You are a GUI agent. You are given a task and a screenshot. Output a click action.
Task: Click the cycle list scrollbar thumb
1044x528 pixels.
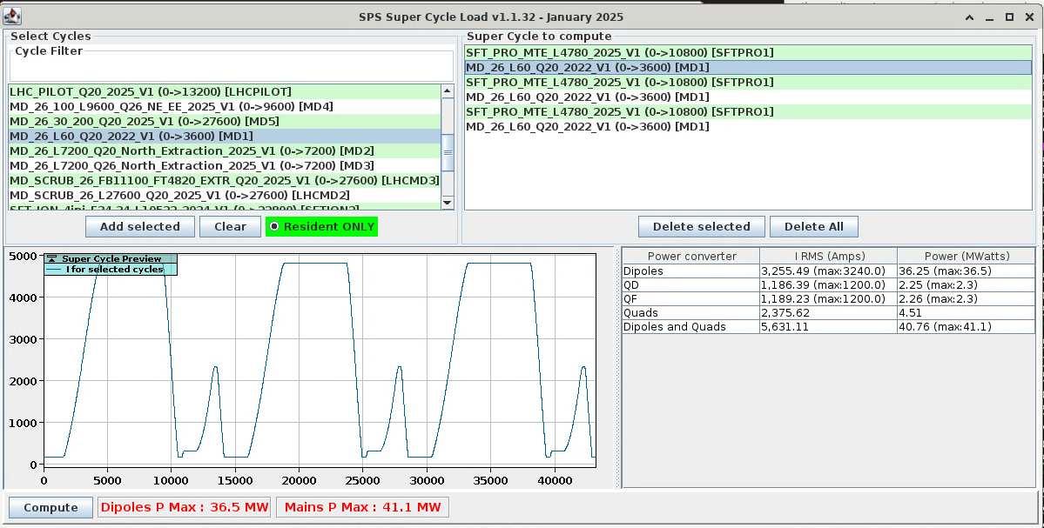coord(448,151)
